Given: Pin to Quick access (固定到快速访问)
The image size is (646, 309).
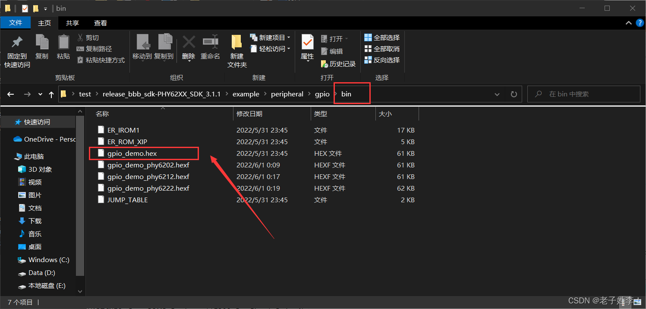Looking at the screenshot, I should (x=17, y=51).
